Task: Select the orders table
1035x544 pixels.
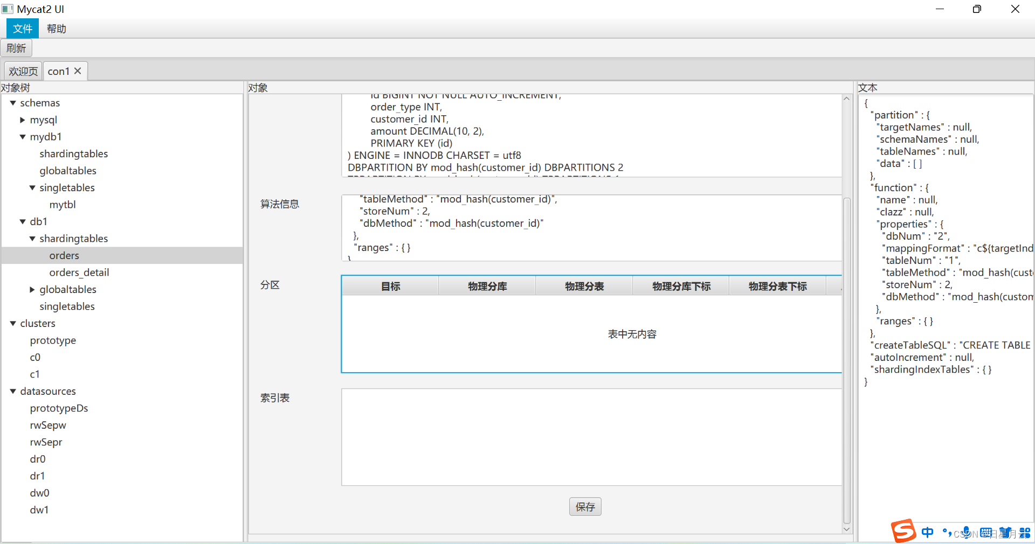Action: (x=64, y=256)
